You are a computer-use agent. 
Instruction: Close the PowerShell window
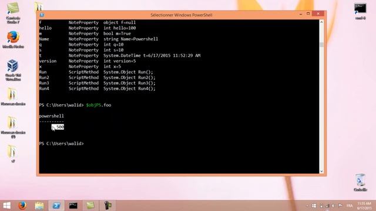pyautogui.click(x=318, y=13)
